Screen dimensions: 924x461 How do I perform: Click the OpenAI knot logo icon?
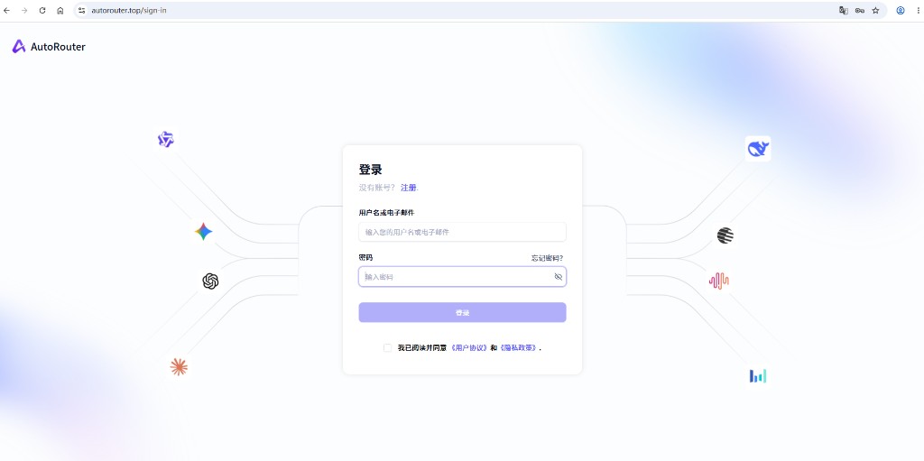click(x=210, y=281)
